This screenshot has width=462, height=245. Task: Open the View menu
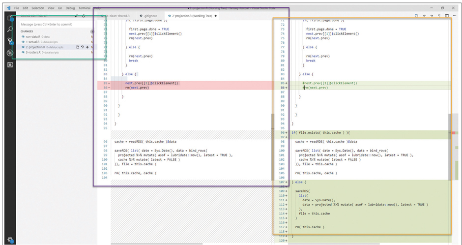tap(51, 8)
